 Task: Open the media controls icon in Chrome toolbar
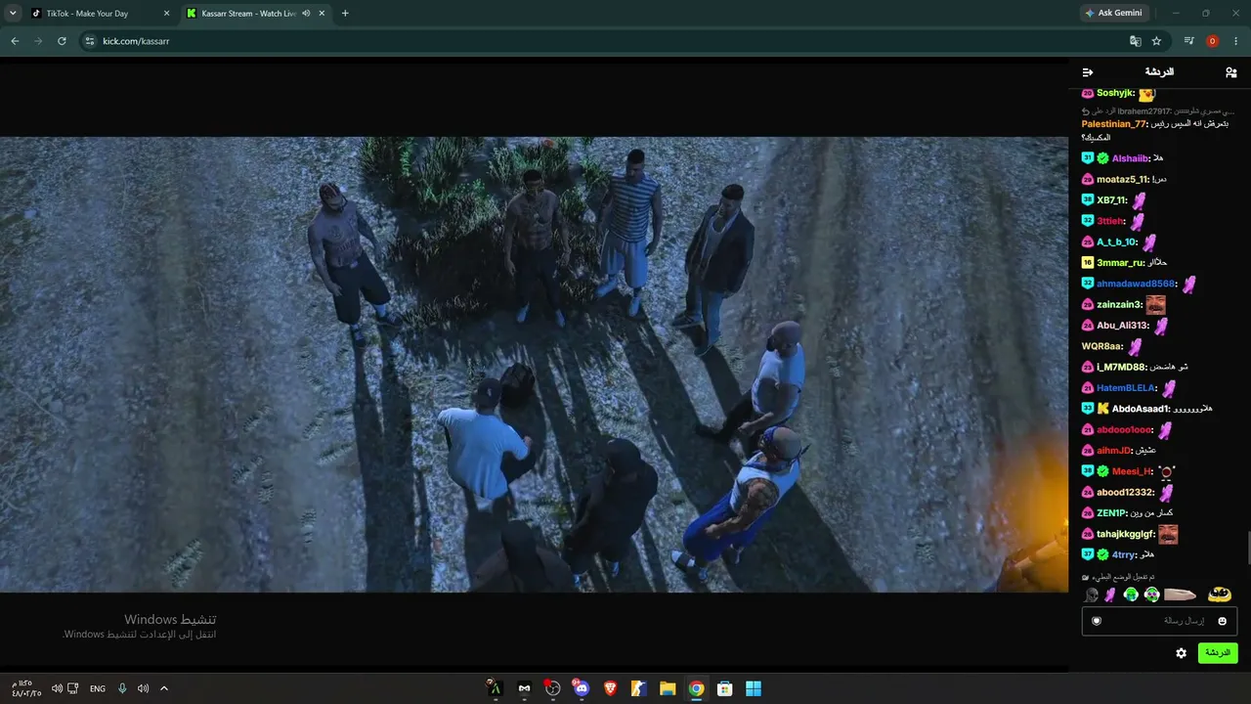pos(1188,41)
